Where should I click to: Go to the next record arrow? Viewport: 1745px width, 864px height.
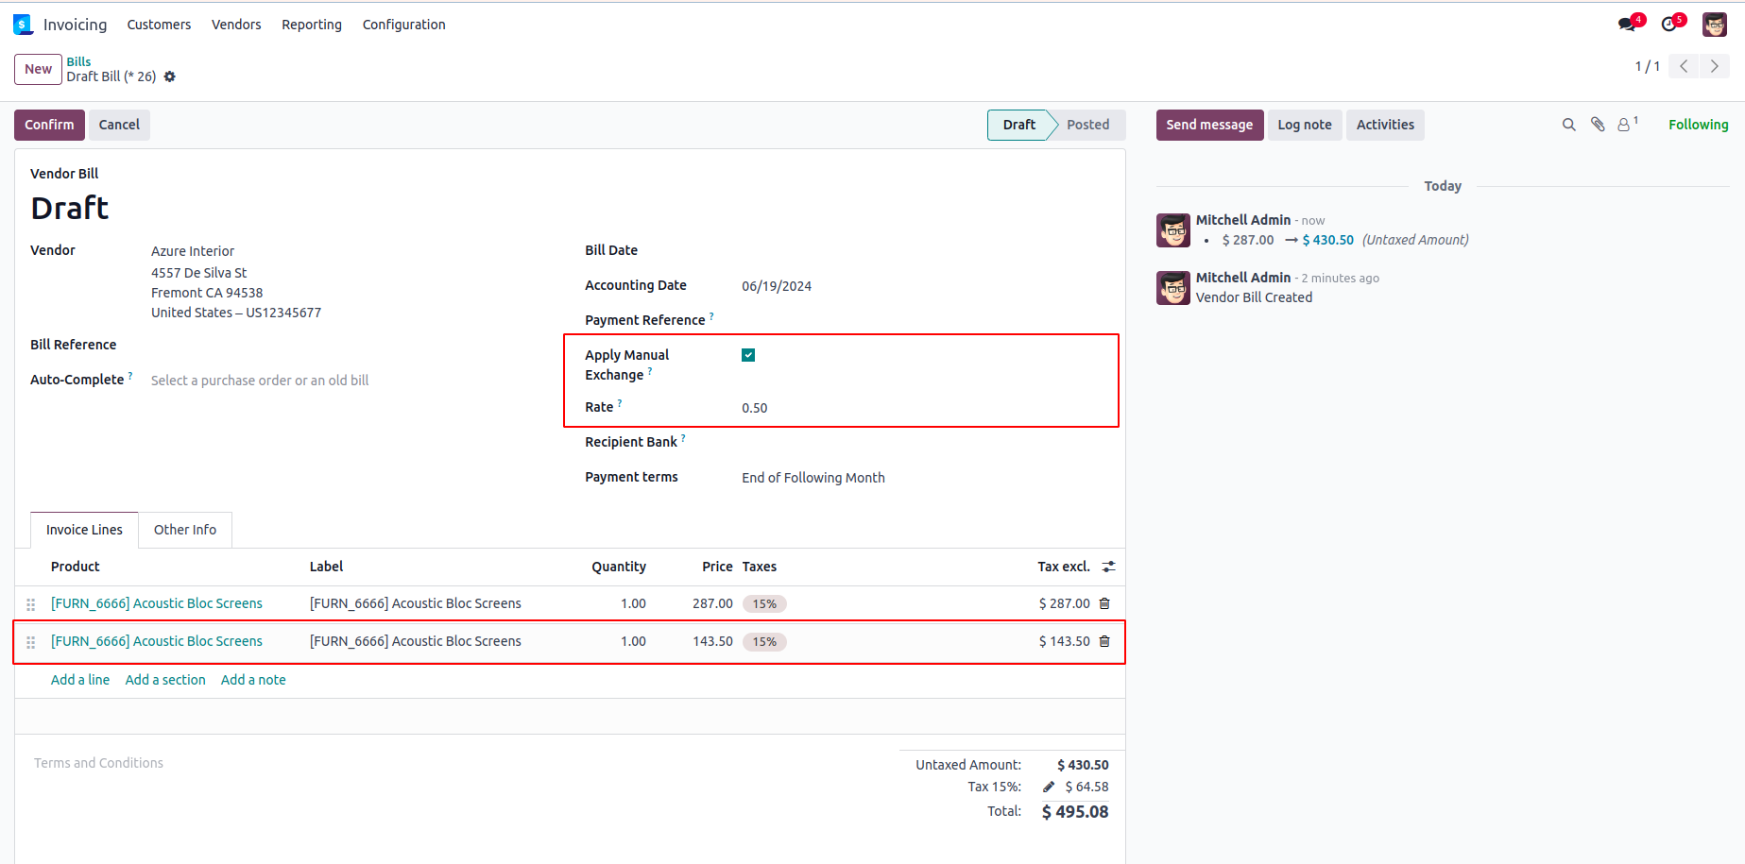pyautogui.click(x=1715, y=66)
